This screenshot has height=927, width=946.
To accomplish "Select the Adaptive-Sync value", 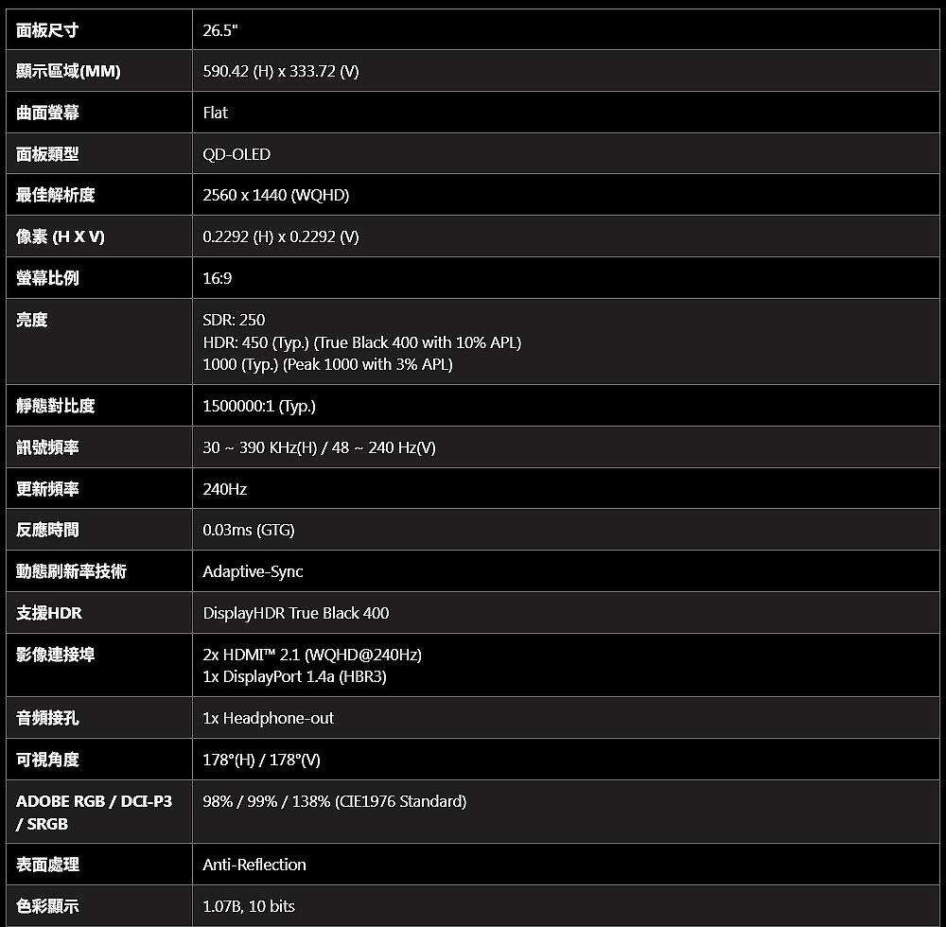I will (x=253, y=571).
